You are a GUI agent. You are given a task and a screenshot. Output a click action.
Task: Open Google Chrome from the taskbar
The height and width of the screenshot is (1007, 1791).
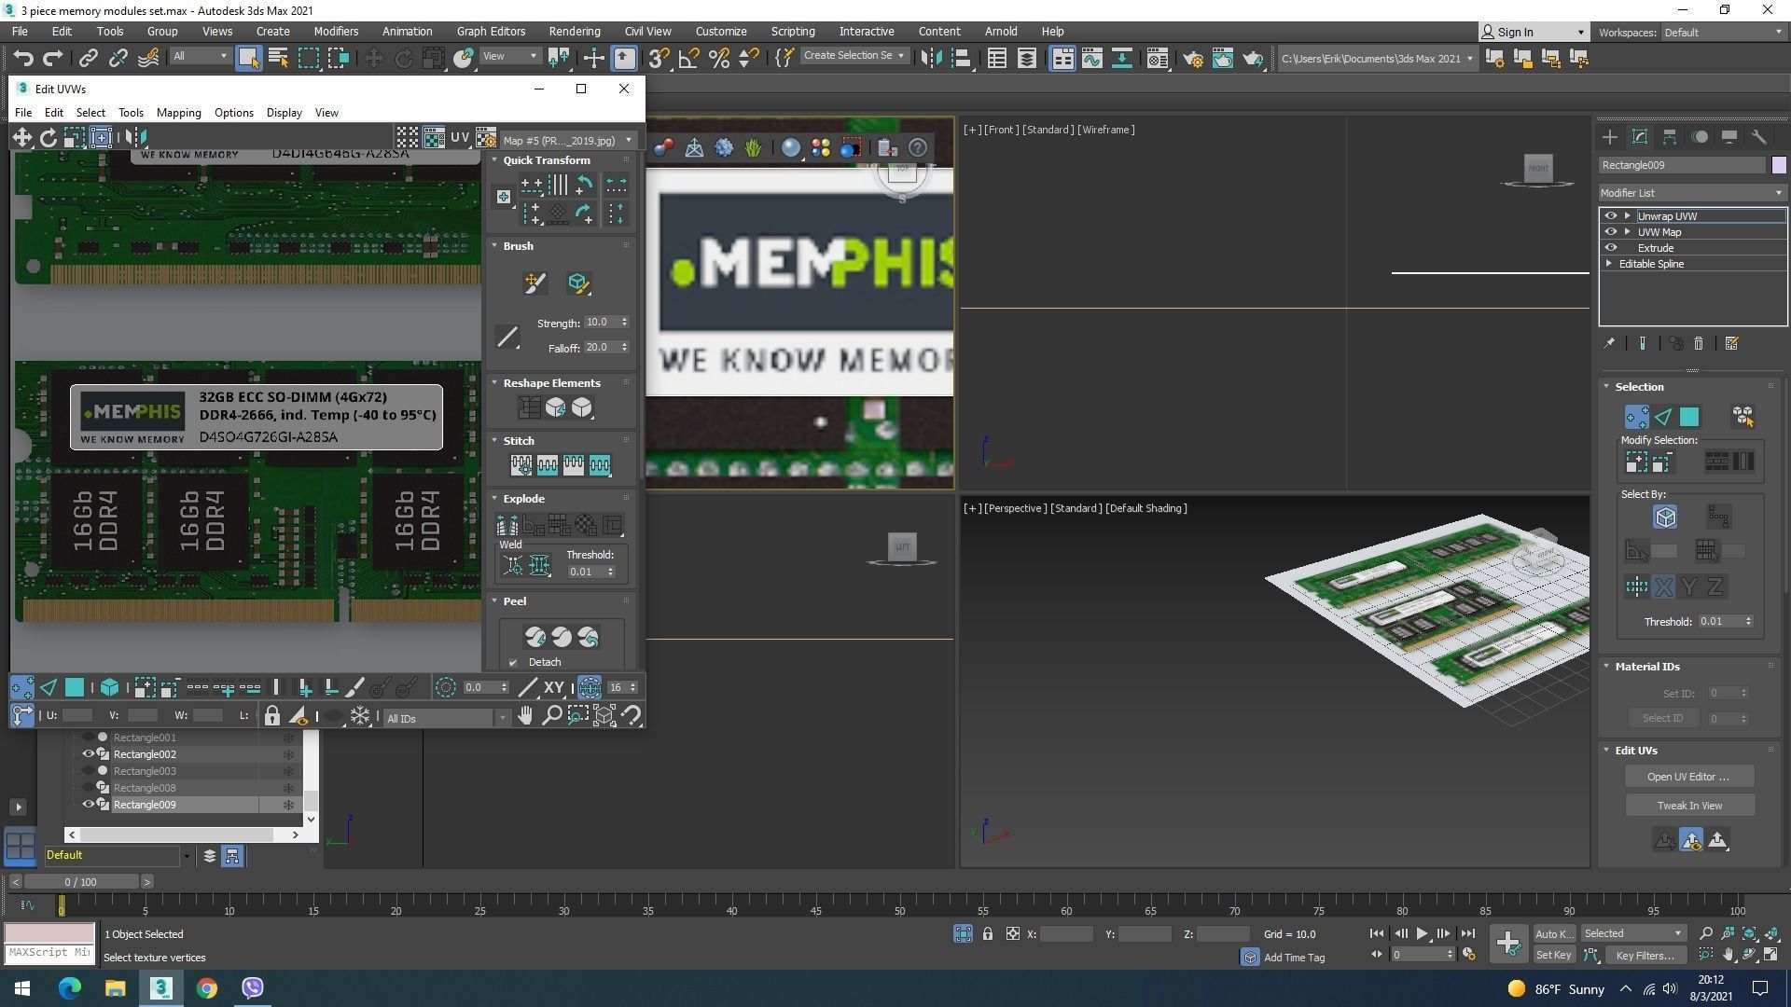[207, 988]
